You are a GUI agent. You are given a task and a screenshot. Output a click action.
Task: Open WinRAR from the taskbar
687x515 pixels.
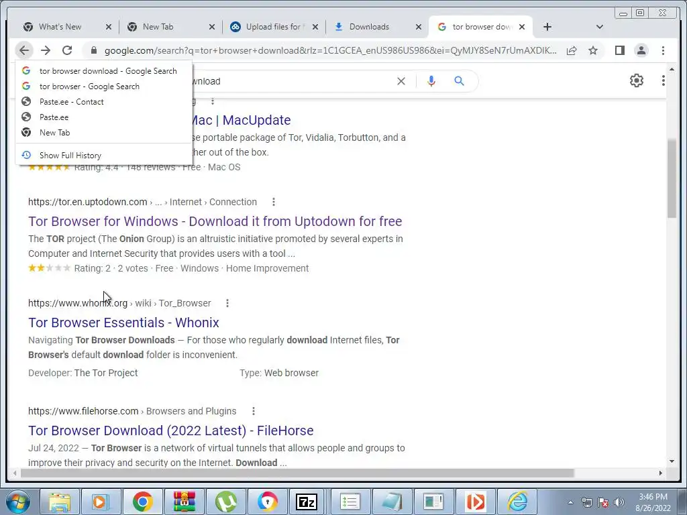point(184,502)
